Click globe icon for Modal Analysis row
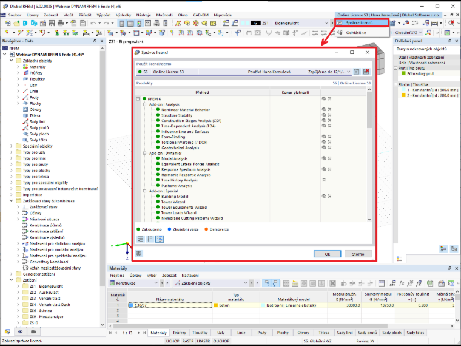 click(324, 158)
